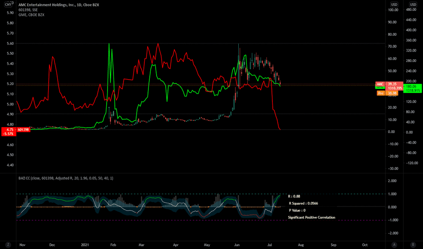Screen dimensions: 423x249
Task: Click Significant Positive Correlation text
Action: coord(311,217)
